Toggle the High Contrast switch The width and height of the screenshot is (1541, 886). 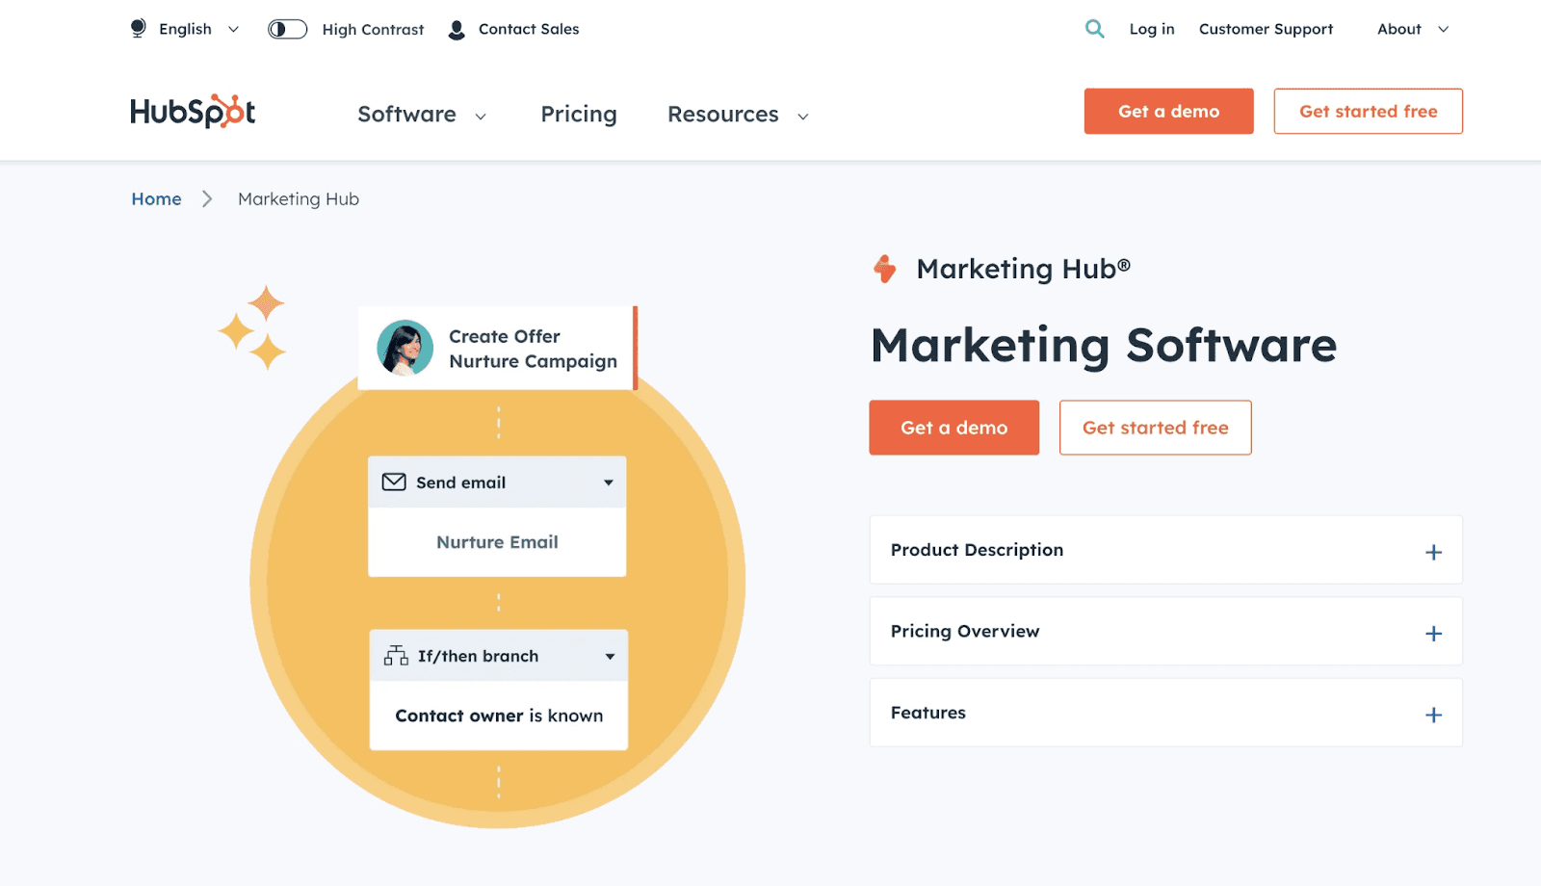click(x=287, y=30)
